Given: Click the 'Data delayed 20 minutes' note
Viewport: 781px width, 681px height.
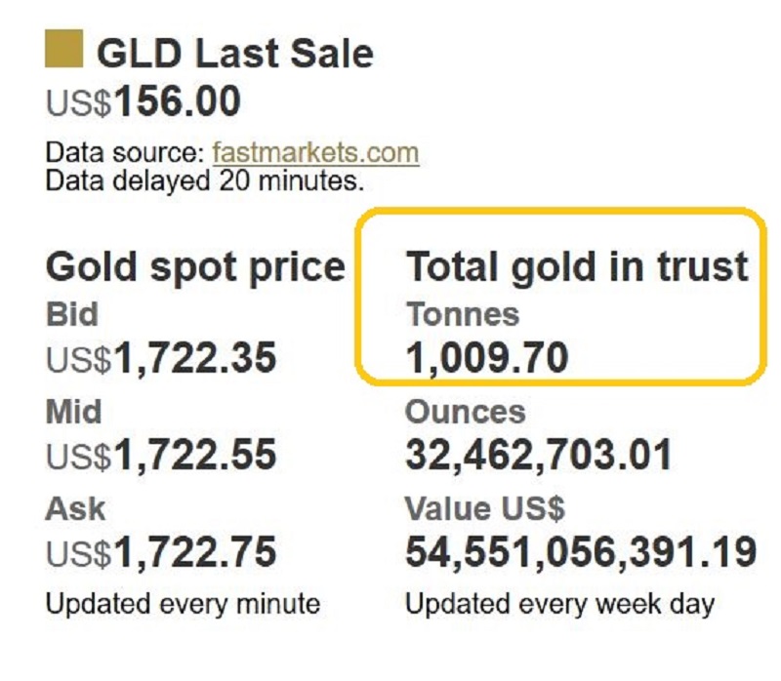Looking at the screenshot, I should [204, 180].
